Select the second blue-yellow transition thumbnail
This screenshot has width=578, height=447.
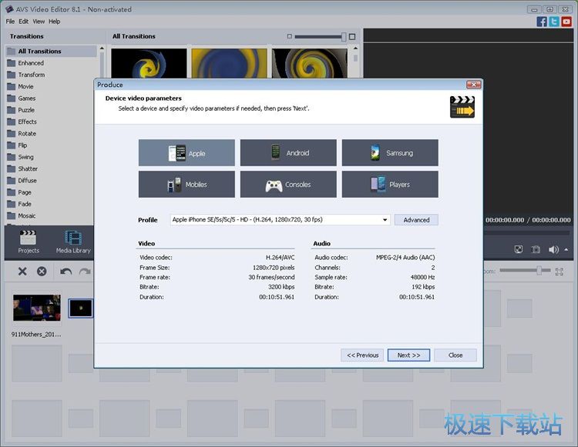click(230, 63)
